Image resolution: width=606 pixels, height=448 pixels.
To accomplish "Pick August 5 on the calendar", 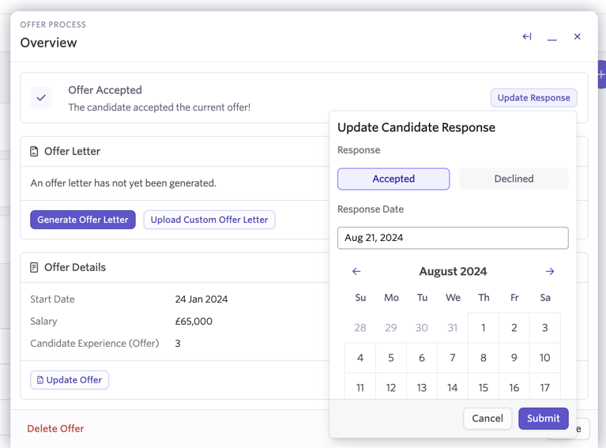I will (391, 358).
